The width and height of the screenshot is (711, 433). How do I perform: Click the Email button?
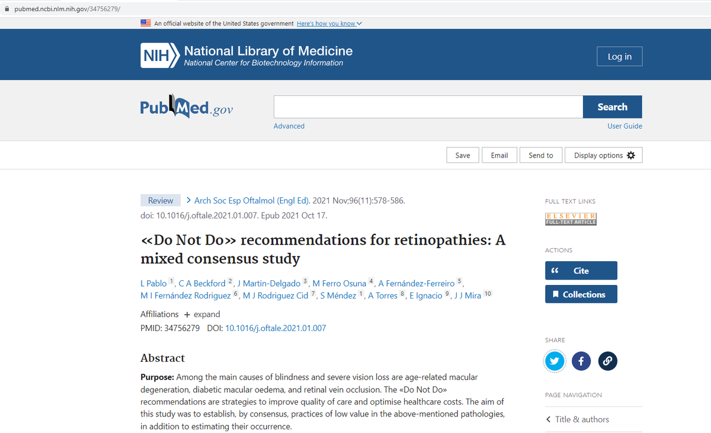499,155
